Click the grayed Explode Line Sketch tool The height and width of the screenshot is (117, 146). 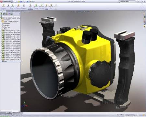pos(56,7)
